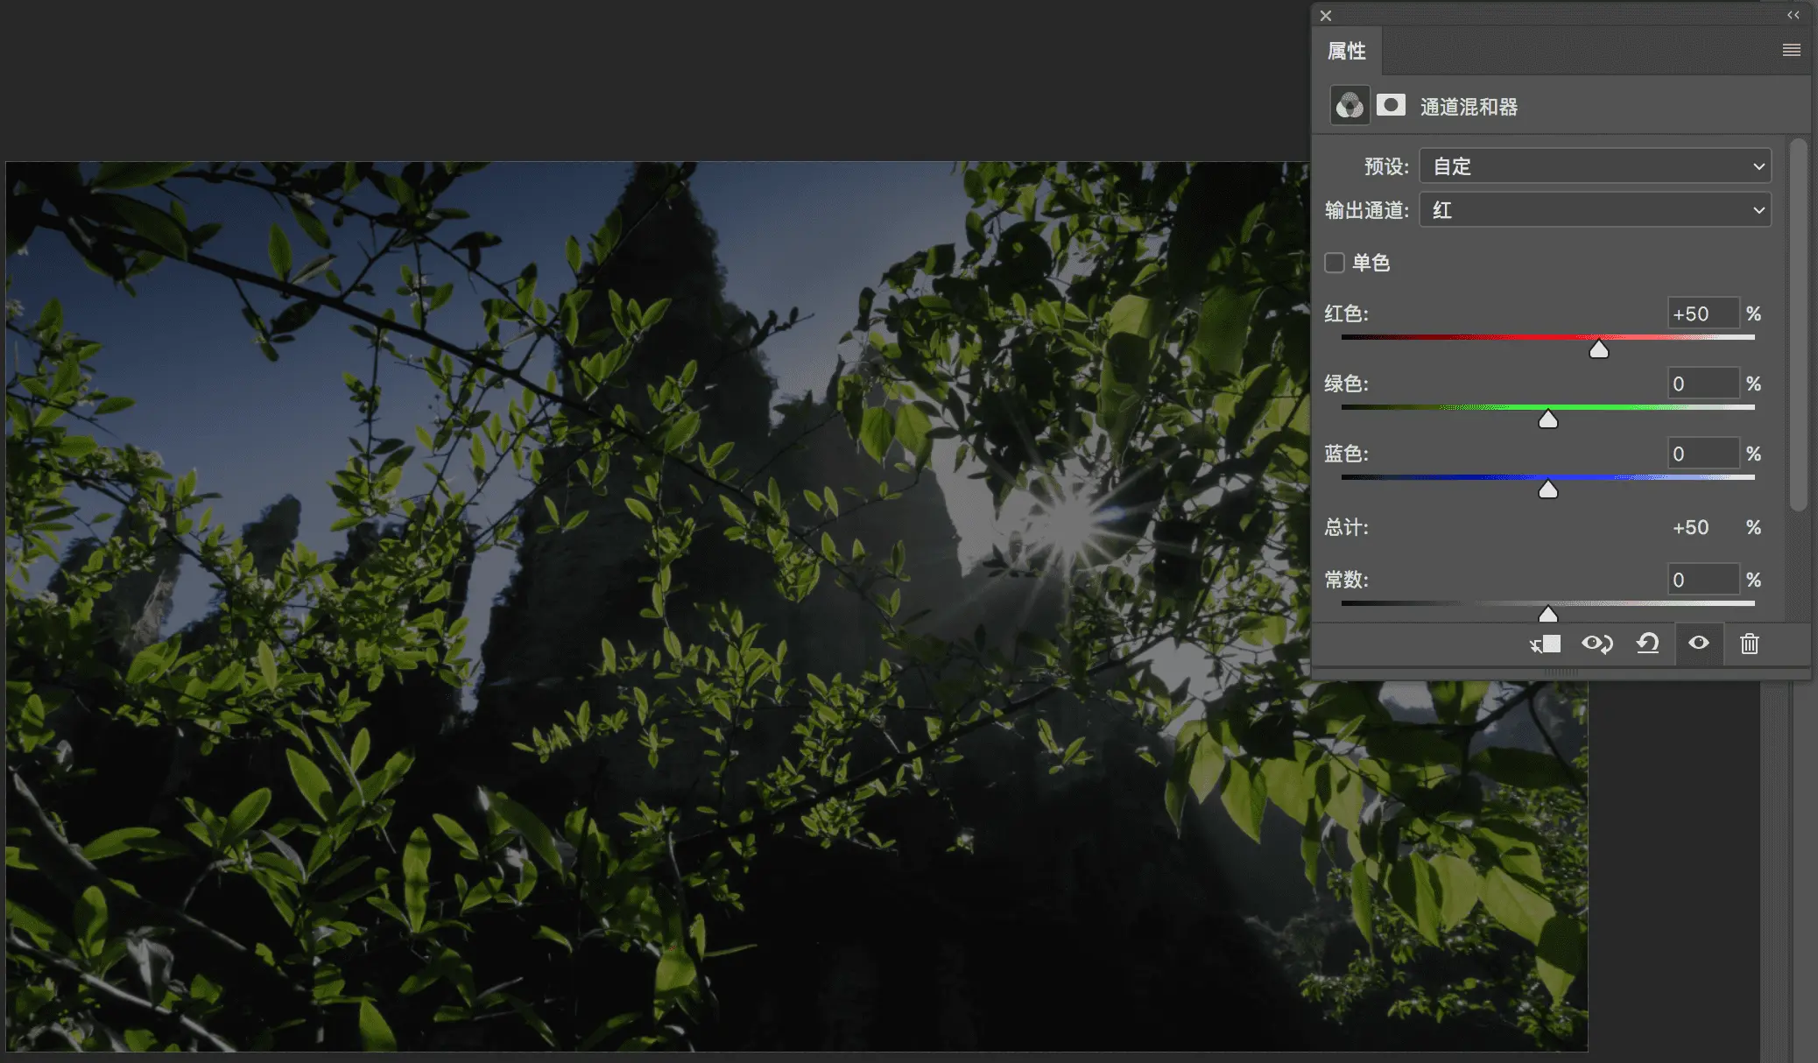Reset adjustment to defaults icon
This screenshot has height=1063, width=1818.
click(1647, 644)
